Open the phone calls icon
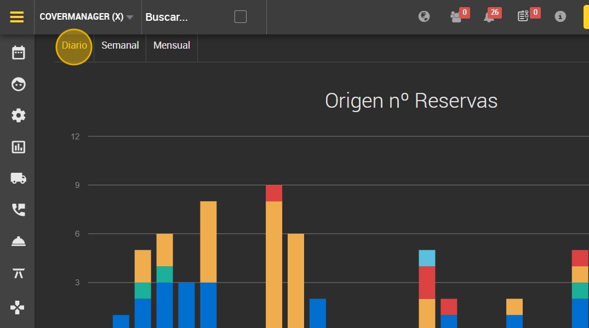The height and width of the screenshot is (328, 589). point(19,210)
